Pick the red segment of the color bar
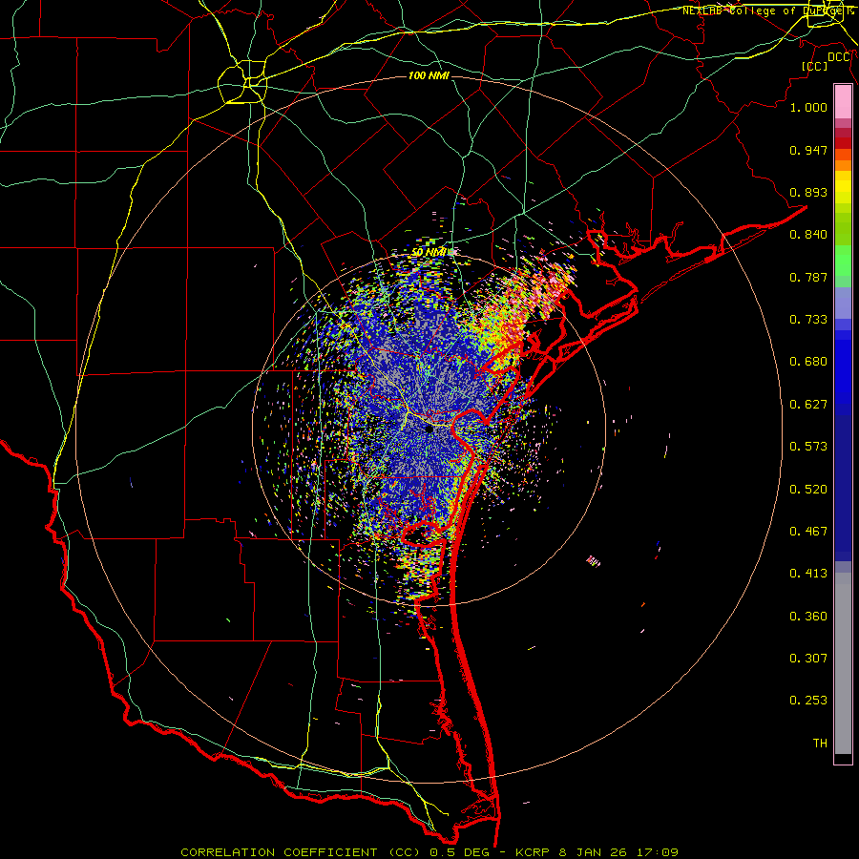Screen dimensions: 859x859 coord(843,143)
